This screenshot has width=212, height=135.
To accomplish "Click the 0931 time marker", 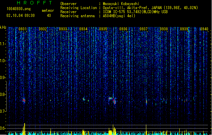I will click(x=23, y=29).
